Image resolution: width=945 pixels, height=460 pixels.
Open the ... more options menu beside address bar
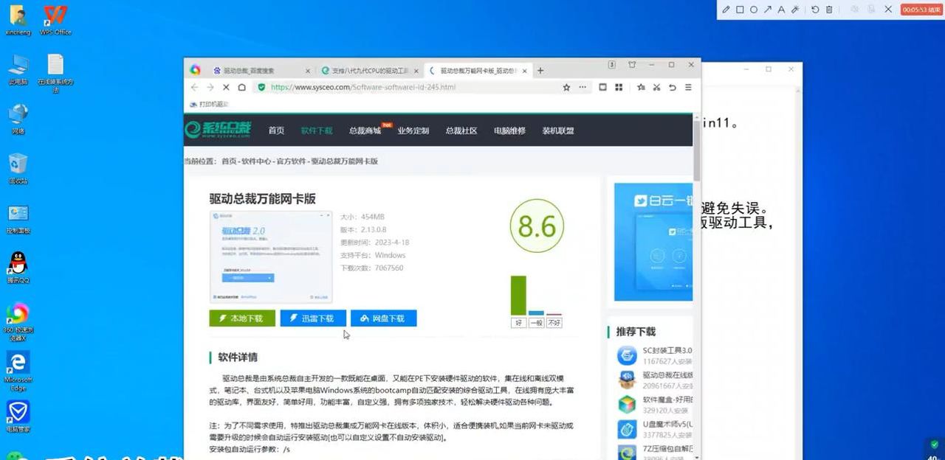[583, 87]
